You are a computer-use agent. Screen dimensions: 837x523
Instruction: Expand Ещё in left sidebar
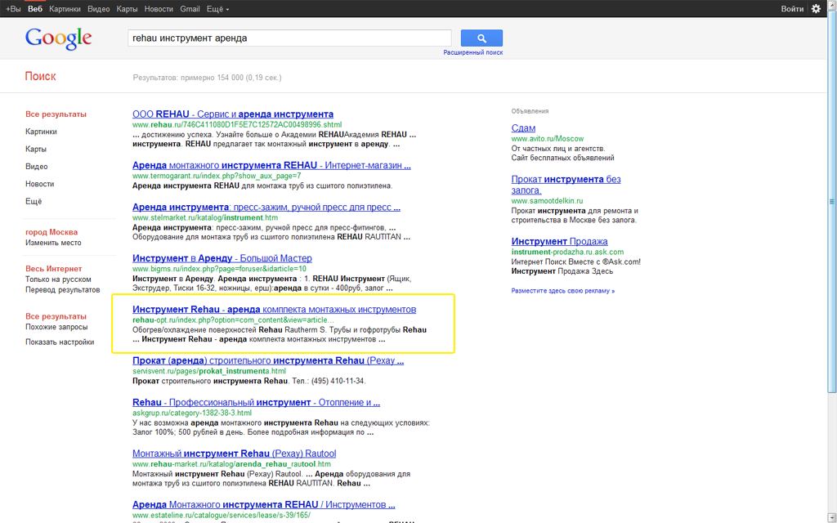coord(33,201)
